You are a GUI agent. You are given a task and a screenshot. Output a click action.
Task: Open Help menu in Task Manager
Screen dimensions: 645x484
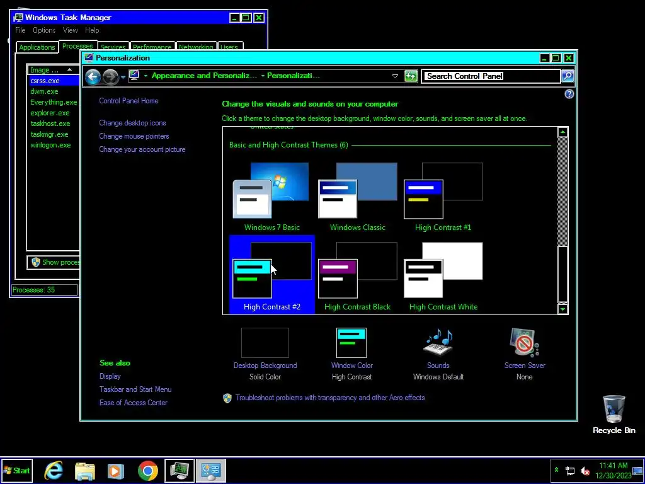tap(92, 30)
